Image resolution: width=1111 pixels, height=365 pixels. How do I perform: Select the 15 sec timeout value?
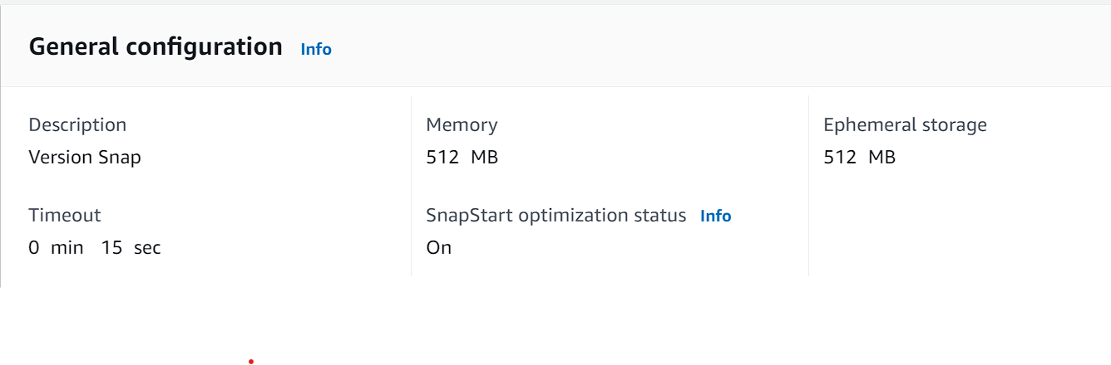pyautogui.click(x=131, y=247)
